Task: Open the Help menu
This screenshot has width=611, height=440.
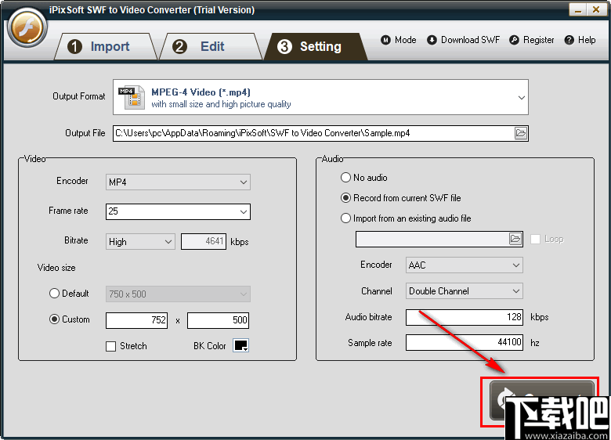Action: point(580,40)
